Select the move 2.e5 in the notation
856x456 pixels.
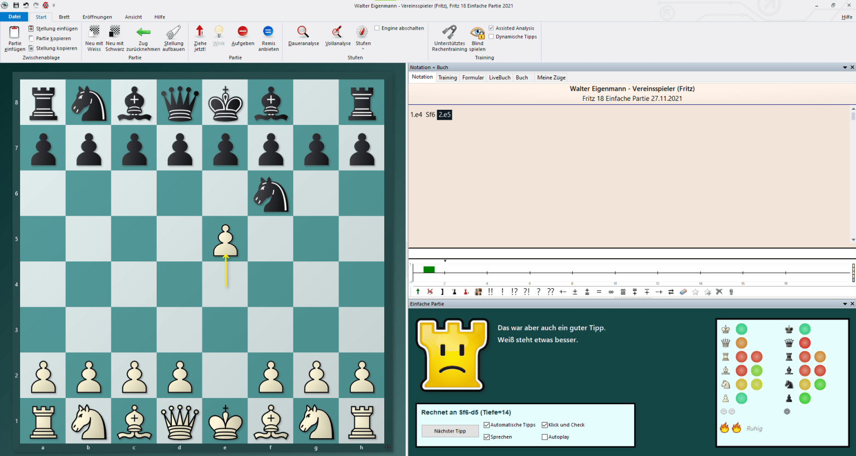click(444, 114)
